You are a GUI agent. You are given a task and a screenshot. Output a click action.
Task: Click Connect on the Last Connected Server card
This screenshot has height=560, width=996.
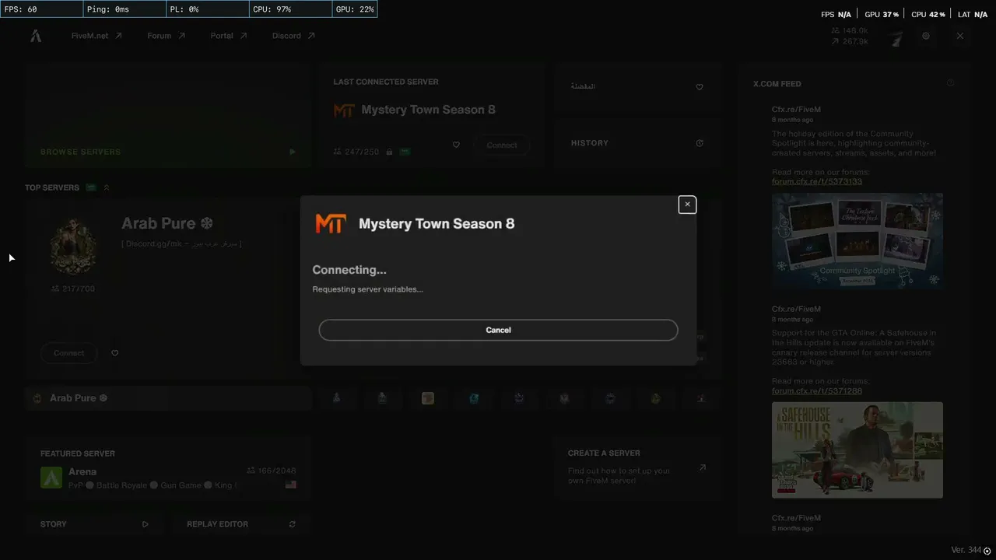pos(502,145)
